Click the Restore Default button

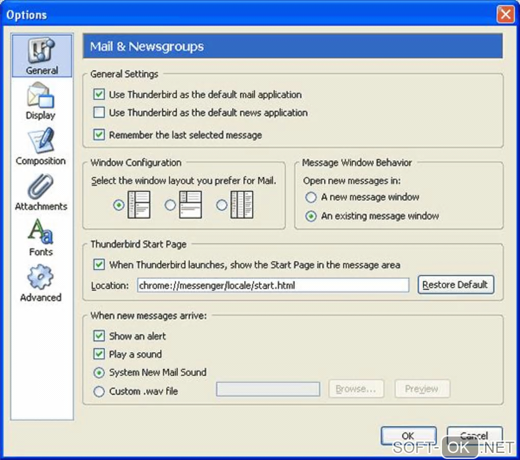tap(456, 285)
